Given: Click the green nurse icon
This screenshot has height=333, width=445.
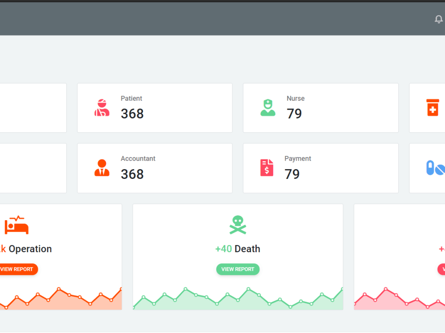Looking at the screenshot, I should coord(267,107).
